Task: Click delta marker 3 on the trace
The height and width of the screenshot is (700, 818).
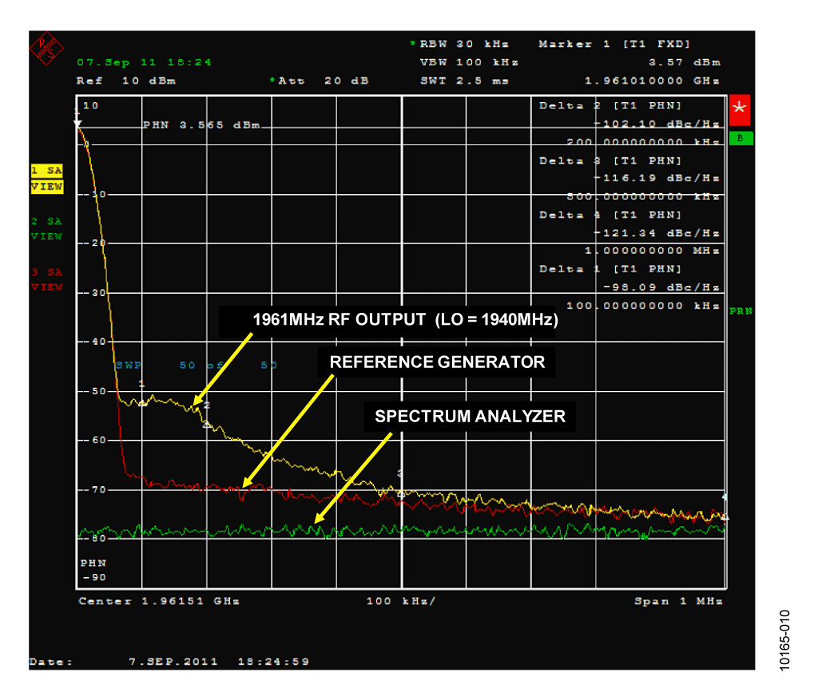Action: click(401, 493)
